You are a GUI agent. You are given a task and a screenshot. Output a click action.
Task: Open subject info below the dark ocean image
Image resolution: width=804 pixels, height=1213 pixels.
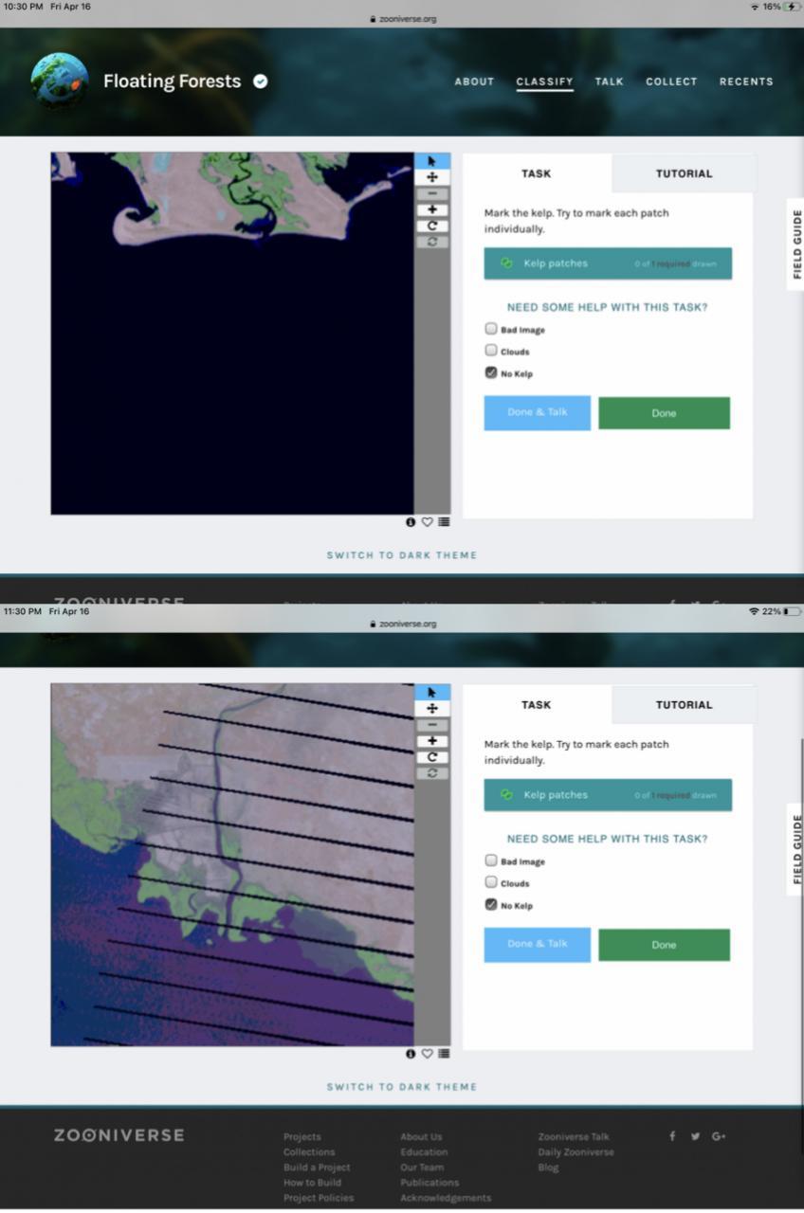click(411, 522)
